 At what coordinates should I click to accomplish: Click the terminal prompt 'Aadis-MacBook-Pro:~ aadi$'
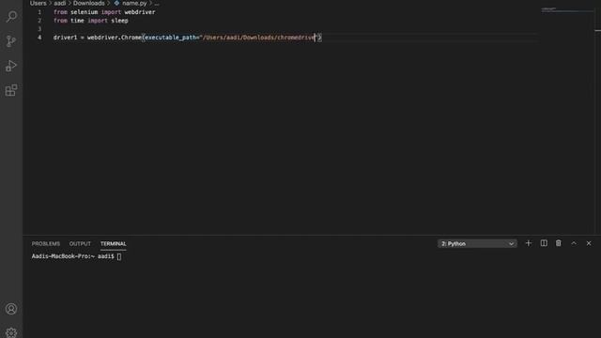(73, 256)
